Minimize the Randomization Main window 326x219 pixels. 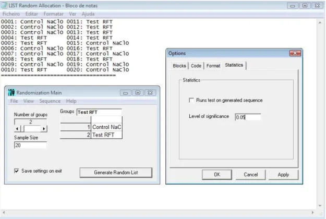click(x=126, y=93)
